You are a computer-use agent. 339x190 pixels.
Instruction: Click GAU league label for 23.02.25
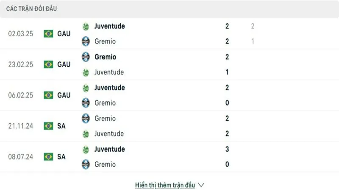coord(64,65)
